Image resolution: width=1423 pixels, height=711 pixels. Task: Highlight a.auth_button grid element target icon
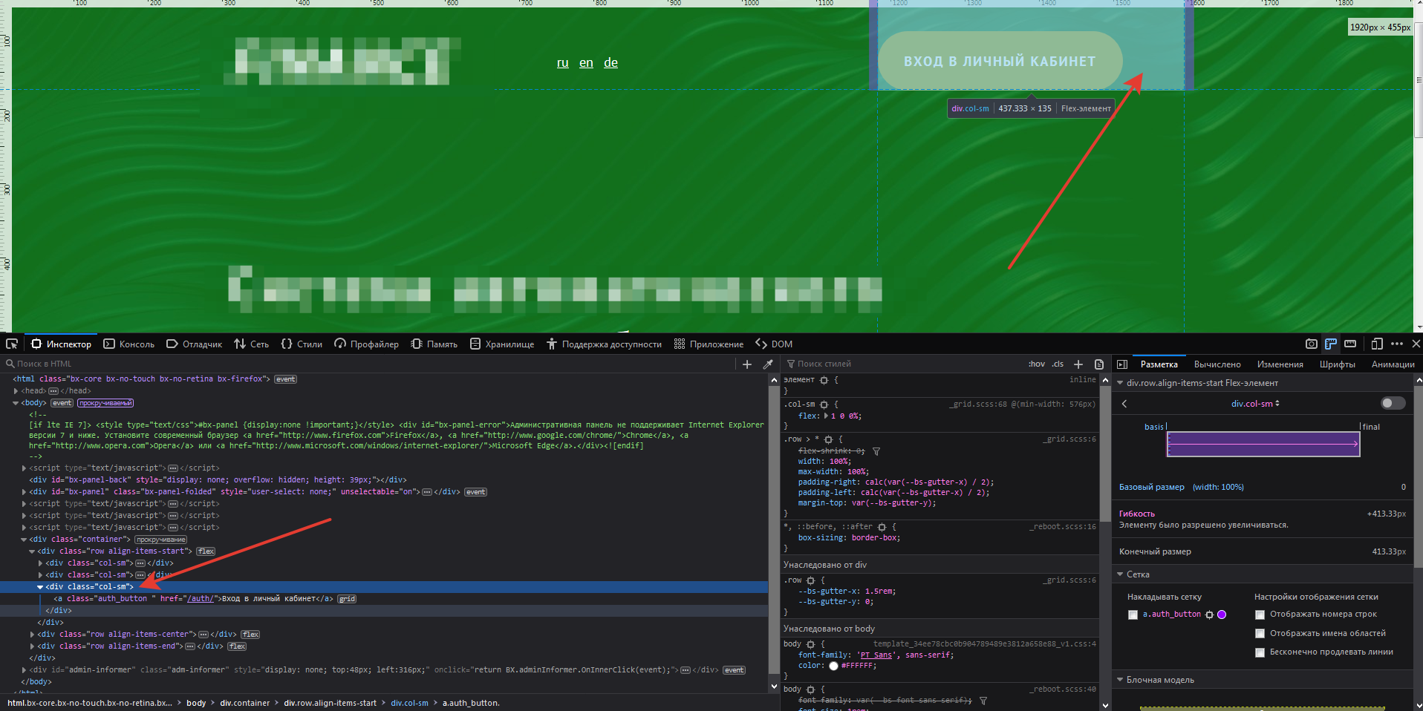click(x=1209, y=615)
